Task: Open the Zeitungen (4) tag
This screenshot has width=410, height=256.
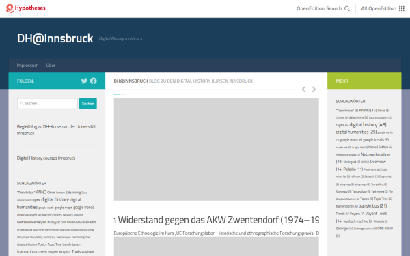Action: (344, 228)
